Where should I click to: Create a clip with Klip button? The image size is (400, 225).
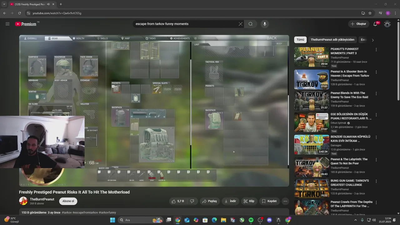(249, 201)
